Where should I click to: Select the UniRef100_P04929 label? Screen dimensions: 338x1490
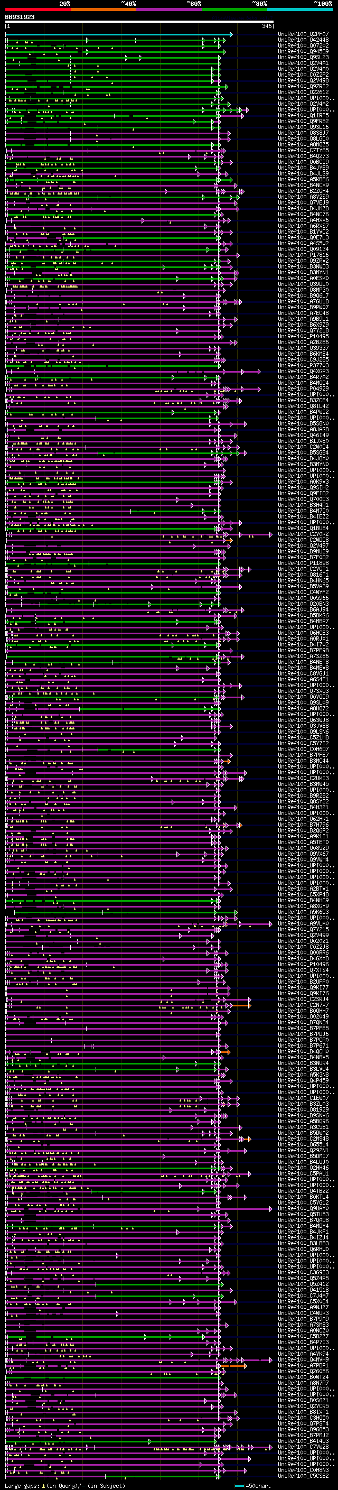click(303, 388)
